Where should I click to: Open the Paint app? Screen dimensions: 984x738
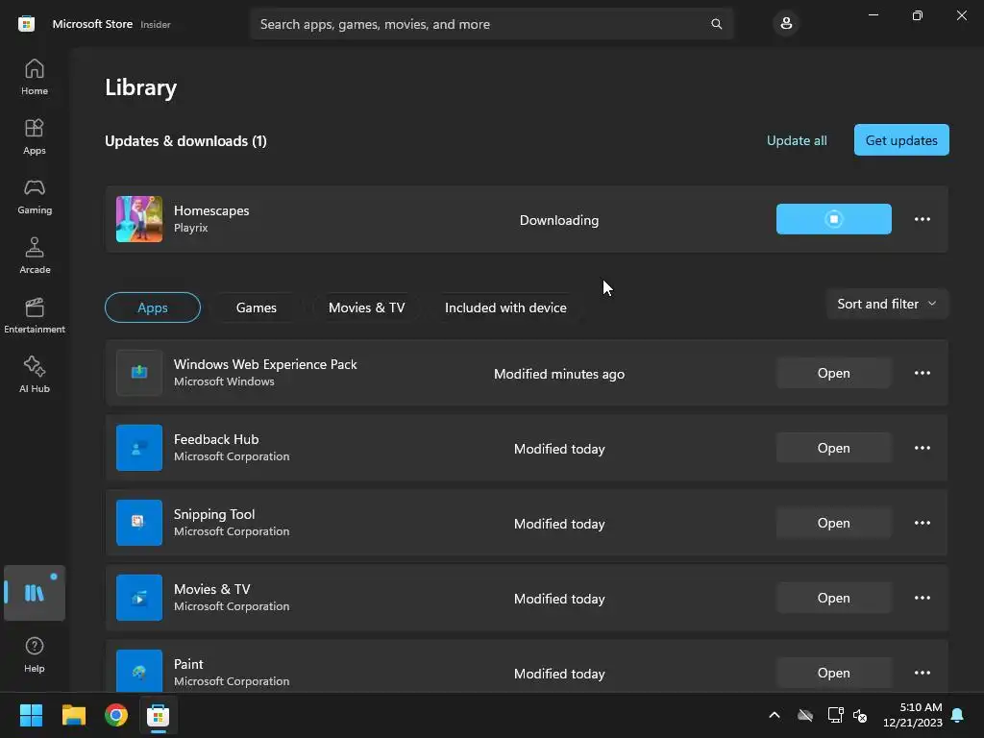coord(833,673)
